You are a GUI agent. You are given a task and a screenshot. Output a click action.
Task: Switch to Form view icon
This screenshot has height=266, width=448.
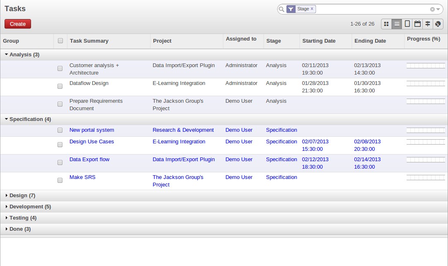(x=407, y=24)
